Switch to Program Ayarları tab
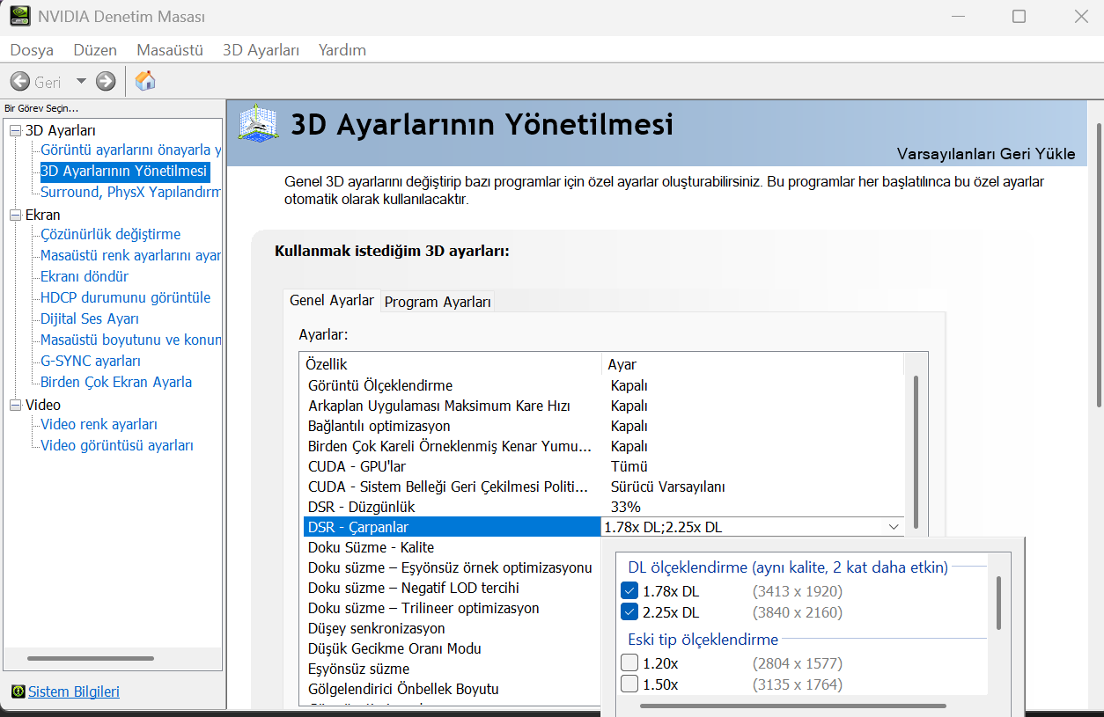Screen dimensions: 1104x717 coord(438,302)
